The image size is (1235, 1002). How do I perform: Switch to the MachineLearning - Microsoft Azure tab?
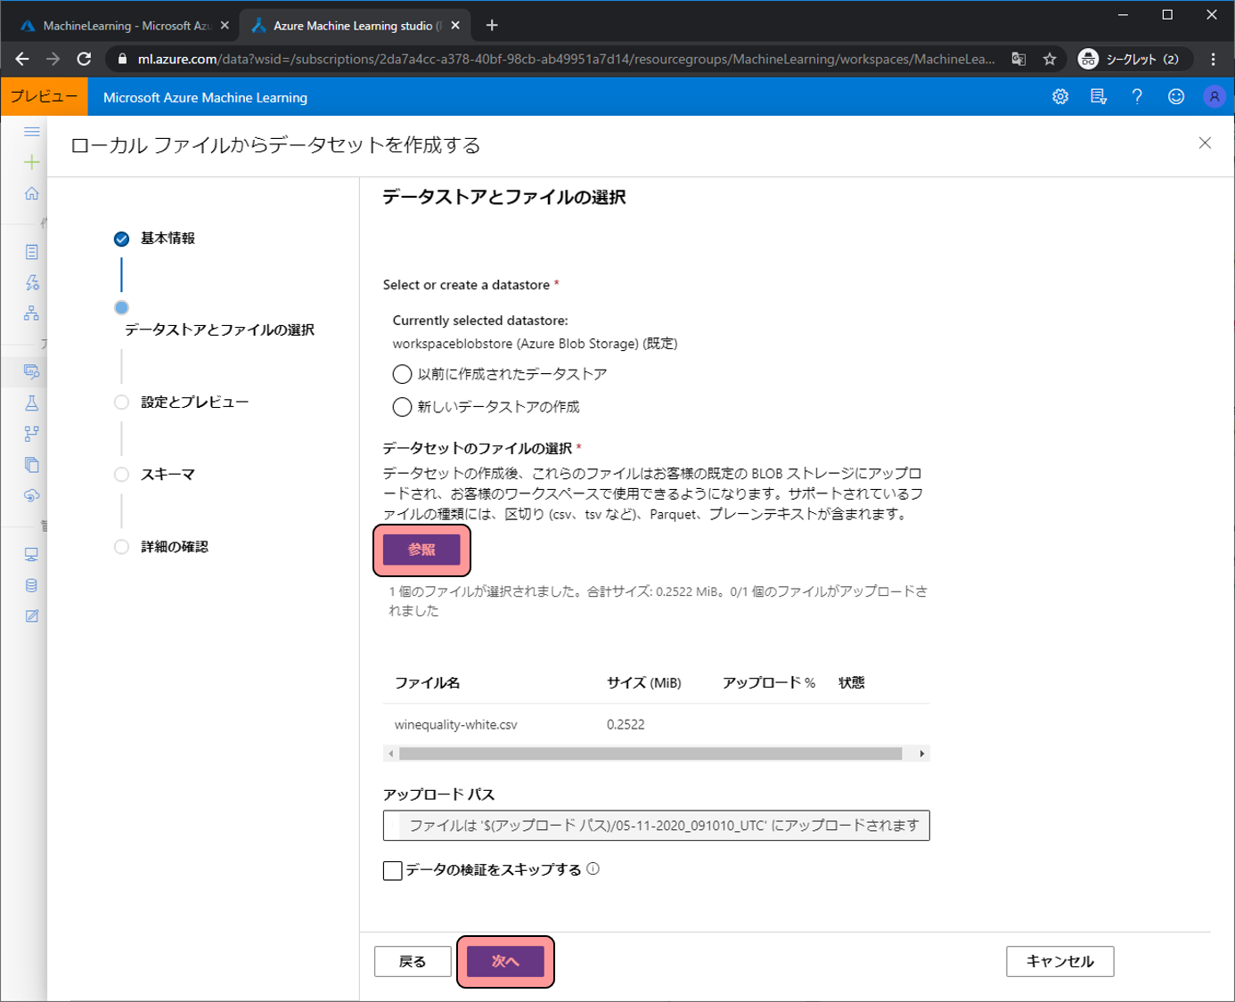pos(123,26)
